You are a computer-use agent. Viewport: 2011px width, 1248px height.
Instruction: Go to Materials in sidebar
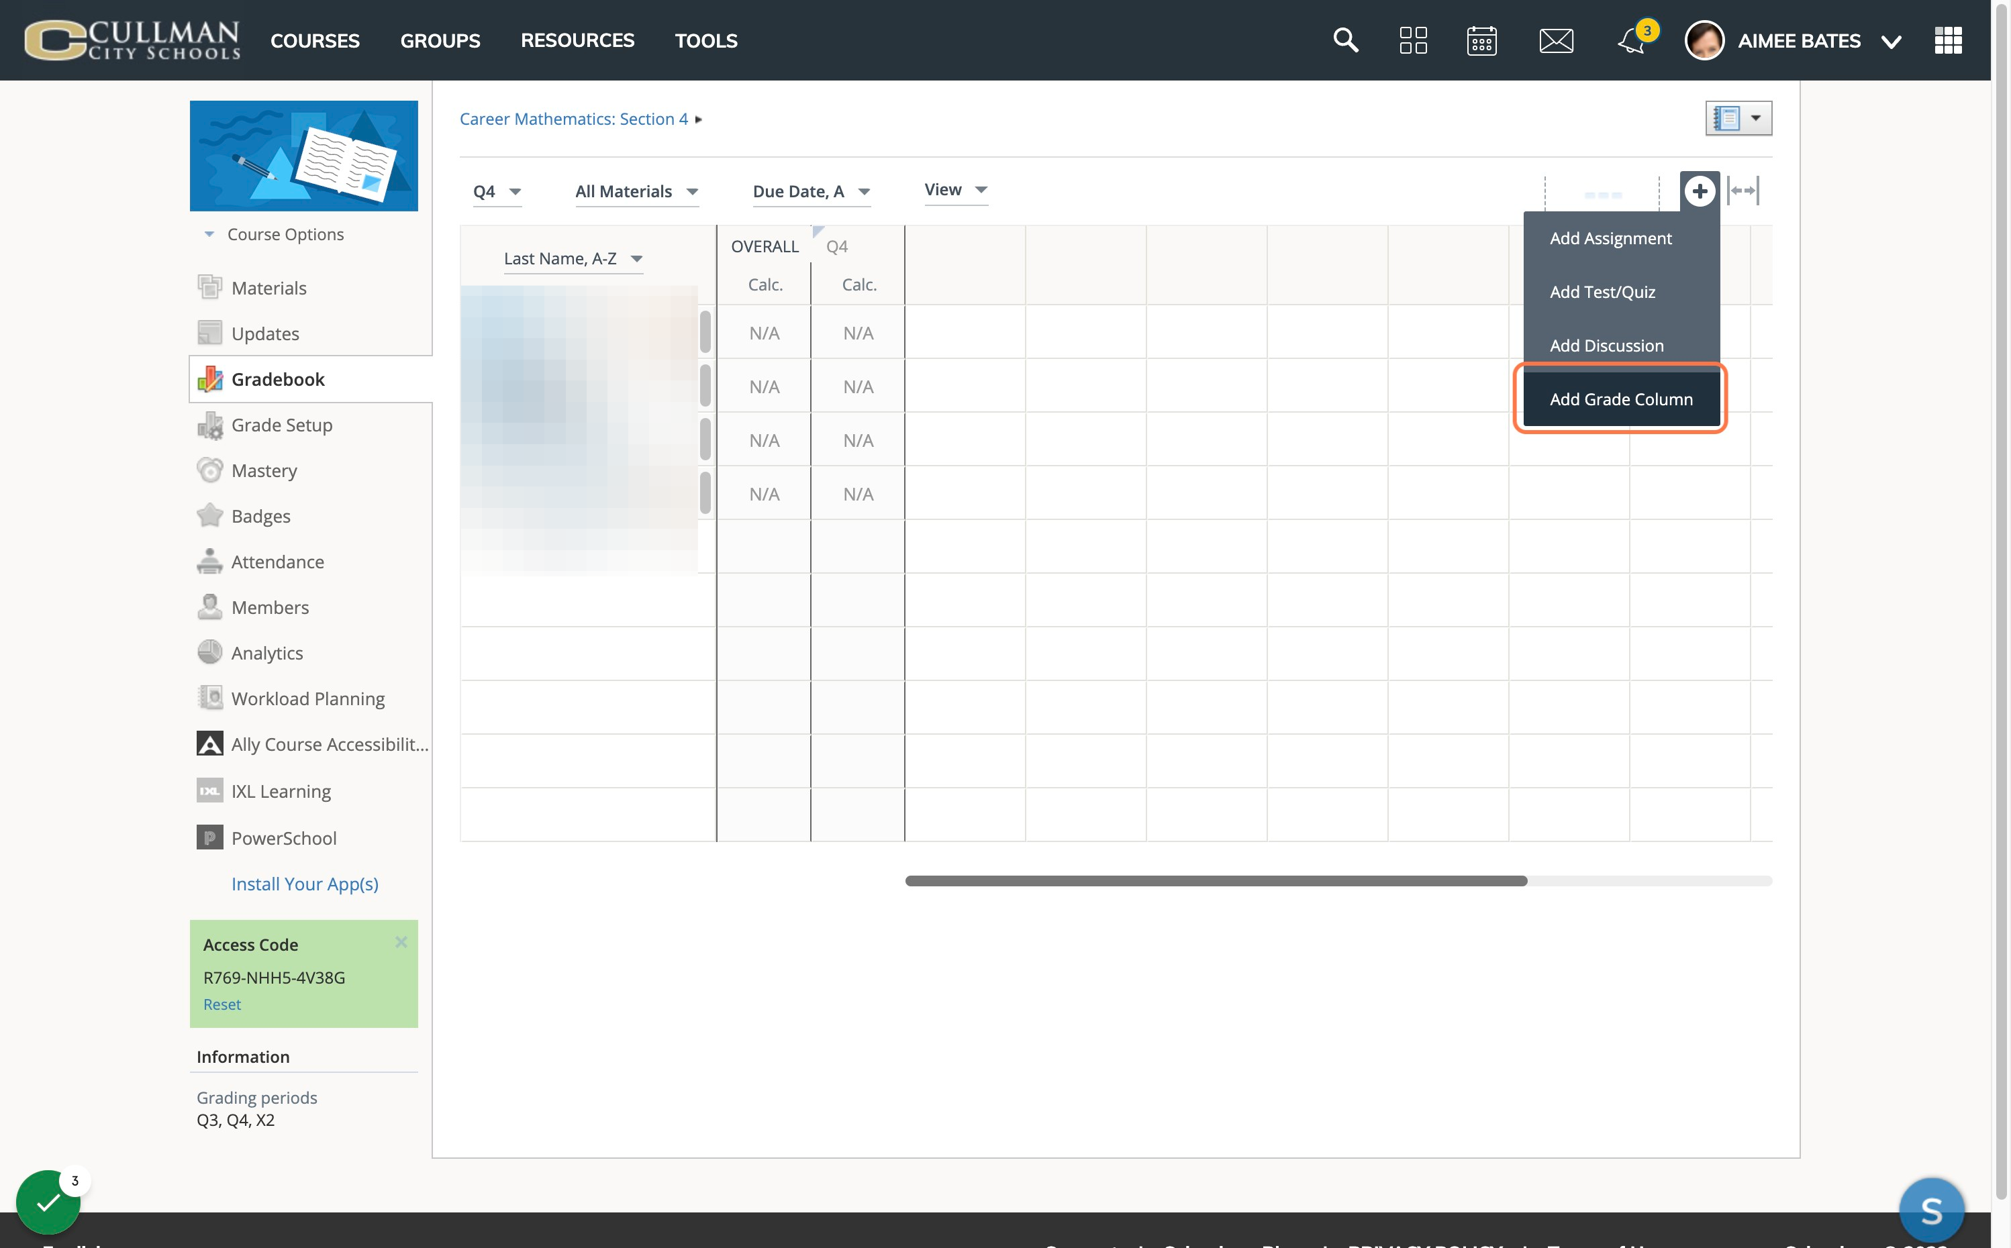[x=268, y=288]
